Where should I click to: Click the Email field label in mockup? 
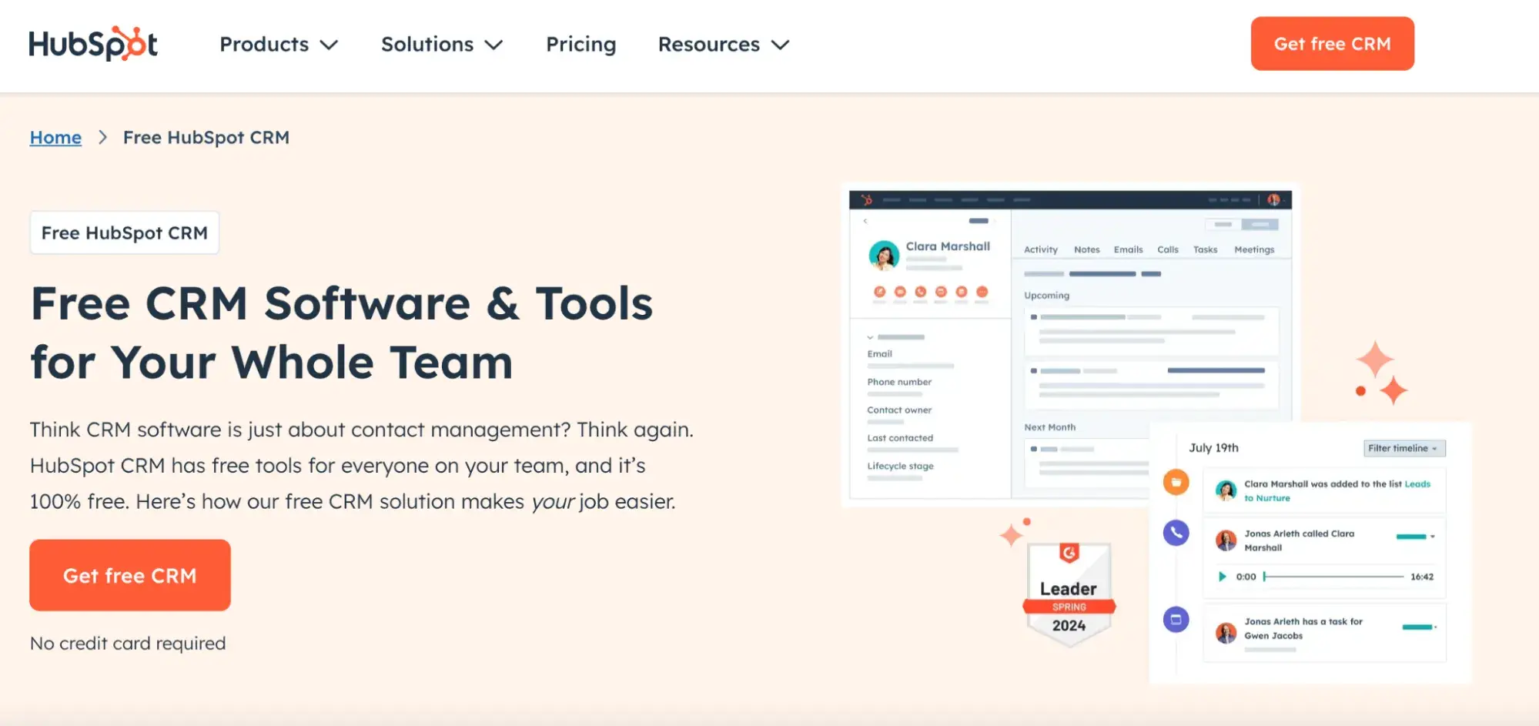coord(879,354)
